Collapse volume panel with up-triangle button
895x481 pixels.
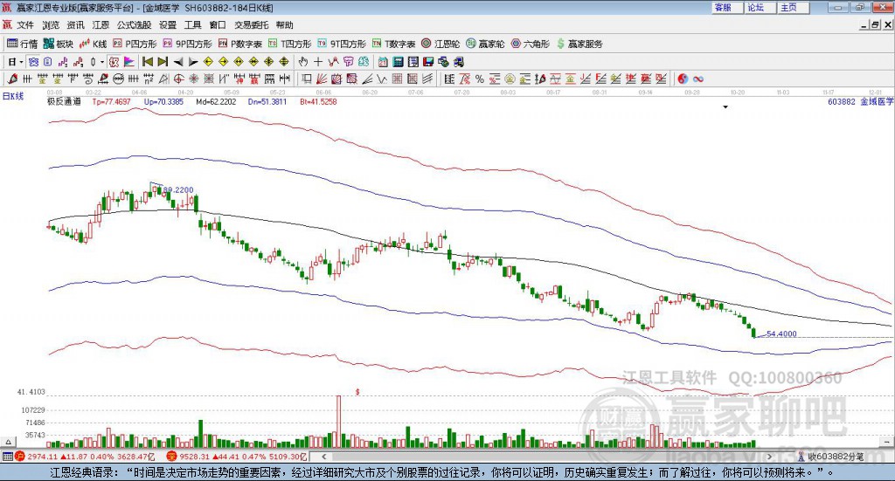(8, 442)
